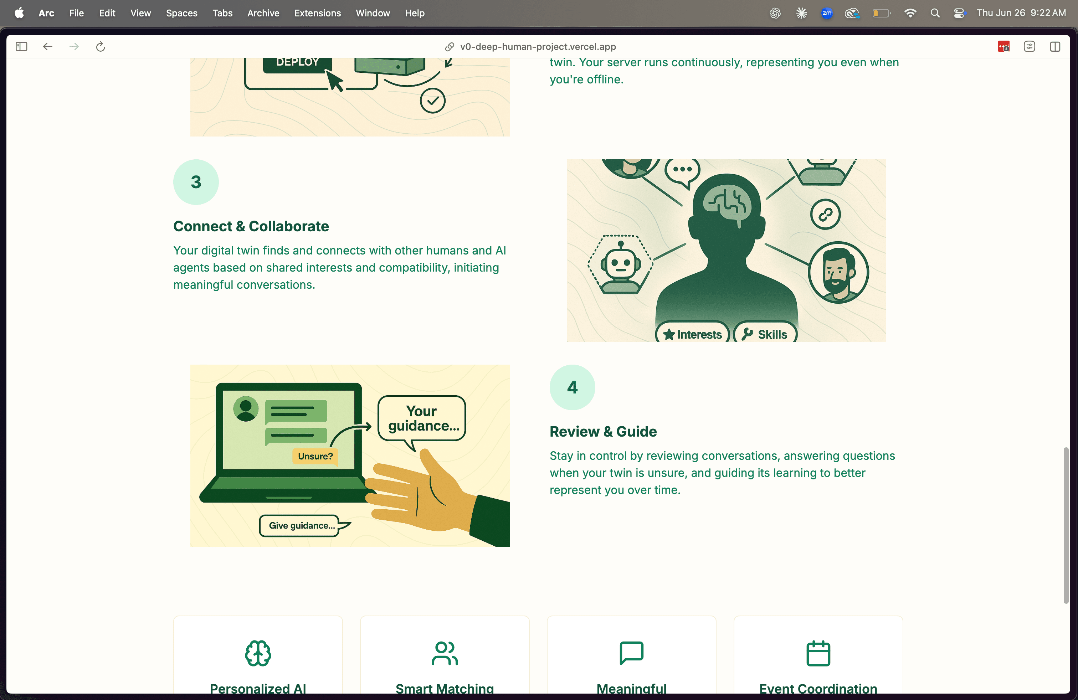Viewport: 1078px width, 700px height.
Task: Open the Apple menu
Action: point(19,13)
